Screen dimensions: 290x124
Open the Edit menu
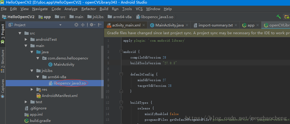click(13, 9)
